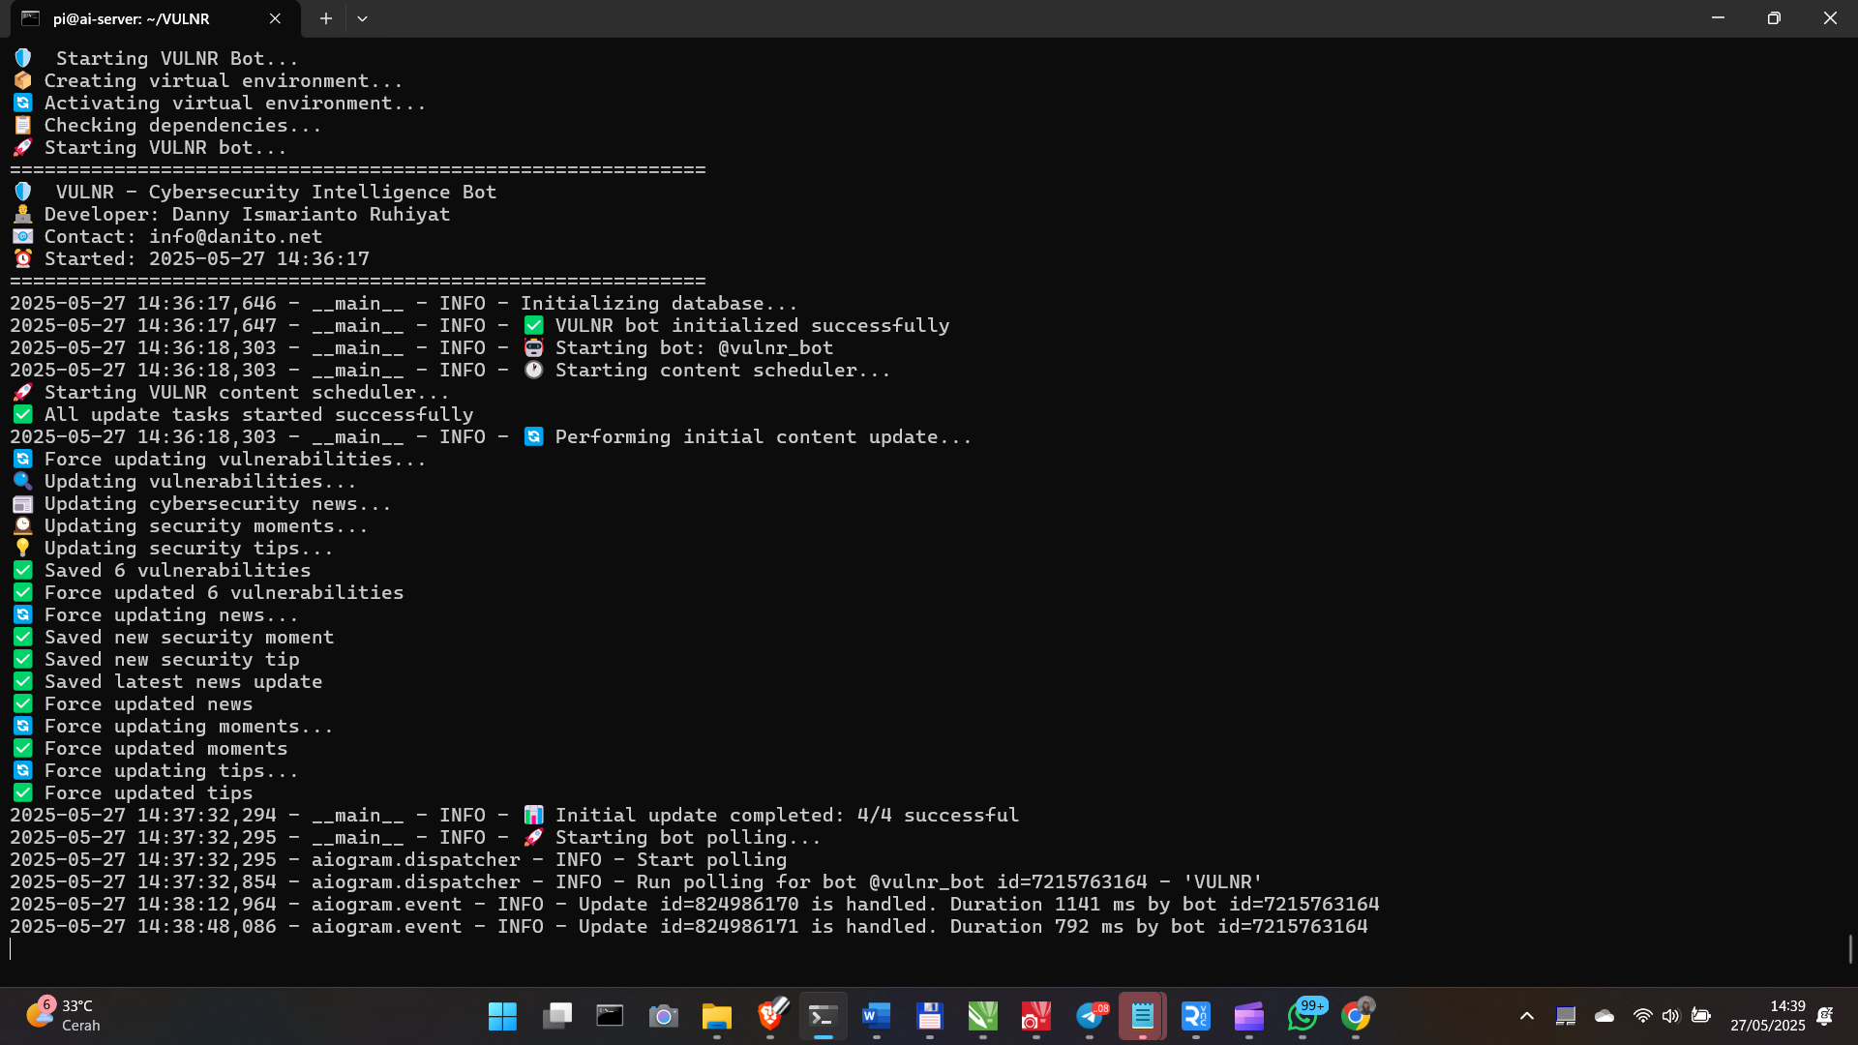
Task: Open OneDrive from the system tray
Action: 1604,1016
